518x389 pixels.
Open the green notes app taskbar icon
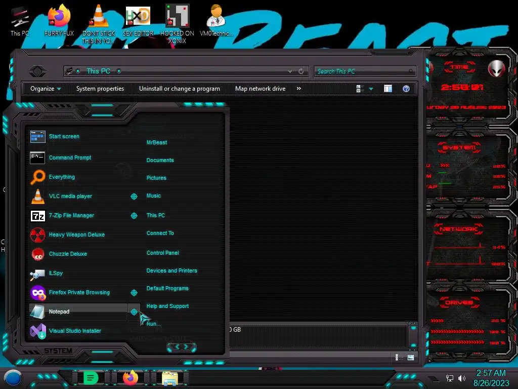[x=91, y=378]
